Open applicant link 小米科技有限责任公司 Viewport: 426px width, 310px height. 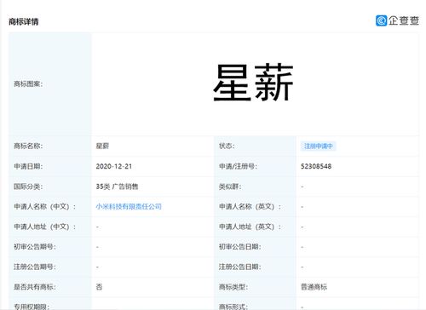pyautogui.click(x=129, y=206)
